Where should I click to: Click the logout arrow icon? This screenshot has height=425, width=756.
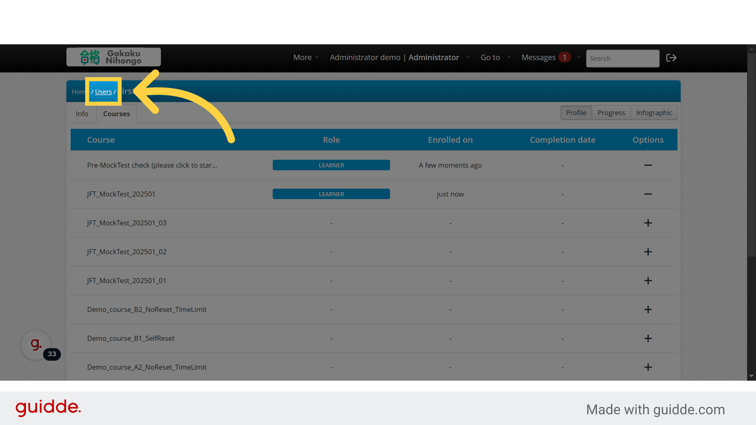(x=671, y=58)
